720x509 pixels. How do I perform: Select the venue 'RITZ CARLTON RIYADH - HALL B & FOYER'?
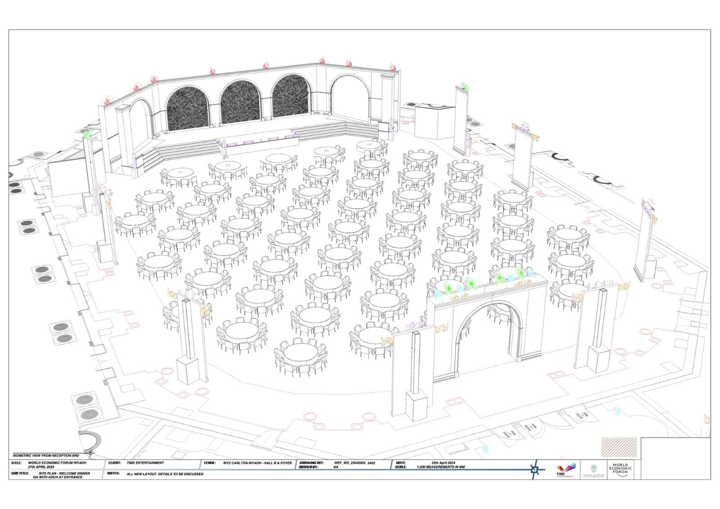[x=257, y=463]
